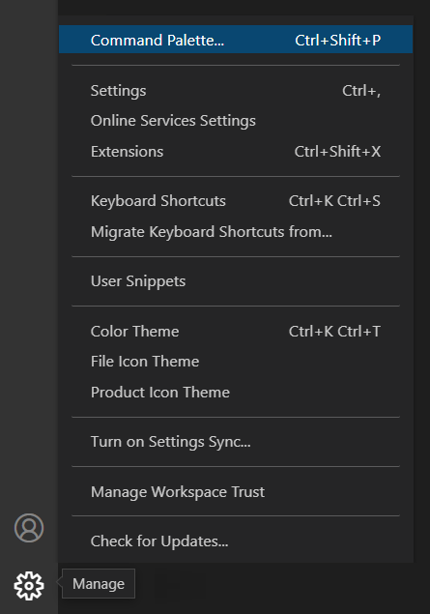Image resolution: width=430 pixels, height=614 pixels.
Task: Select File Icon Theme
Action: tap(236, 362)
